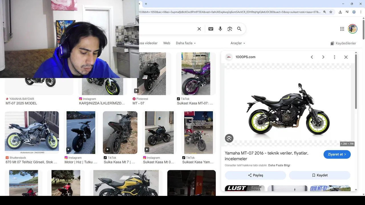
Task: Expand the Daha fazla dropdown
Action: (x=186, y=43)
